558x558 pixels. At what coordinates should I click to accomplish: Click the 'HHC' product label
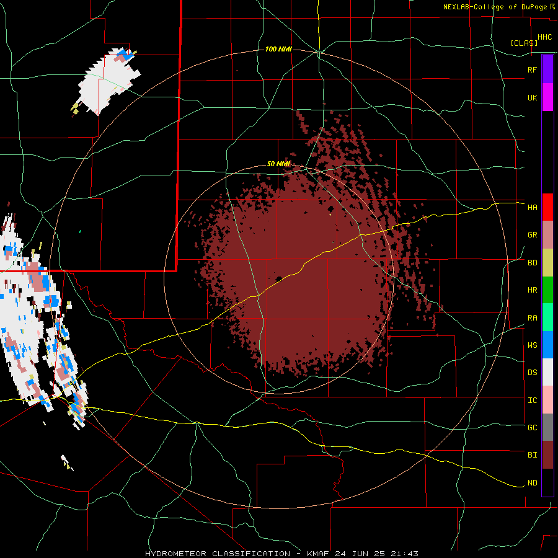click(544, 37)
